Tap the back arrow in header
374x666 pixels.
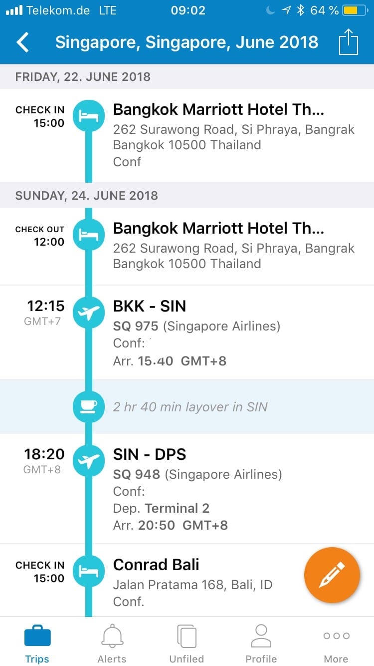(22, 42)
